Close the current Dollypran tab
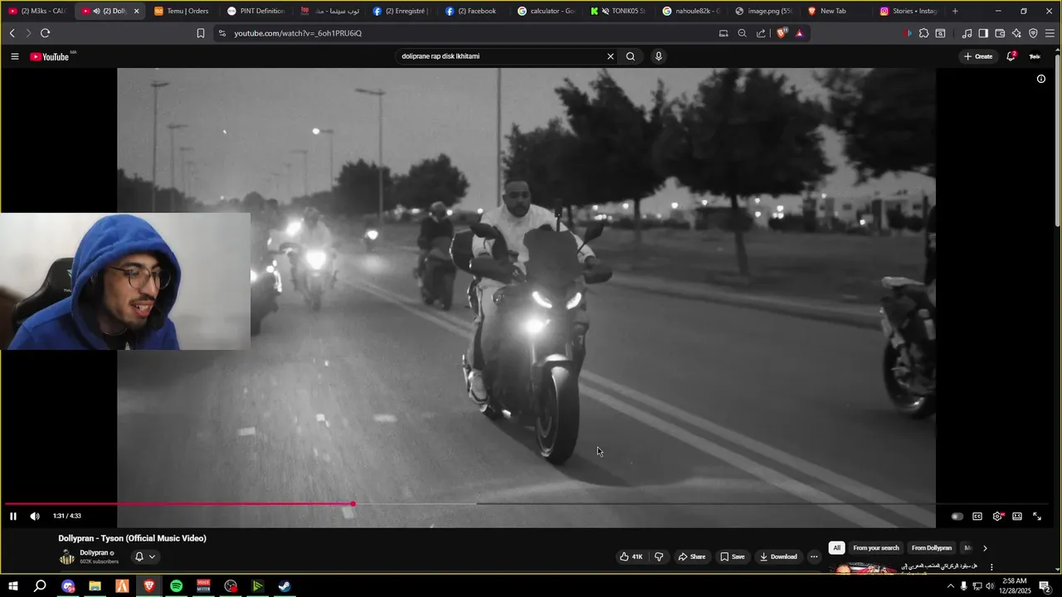Screen dimensions: 1062x597 coord(137,11)
